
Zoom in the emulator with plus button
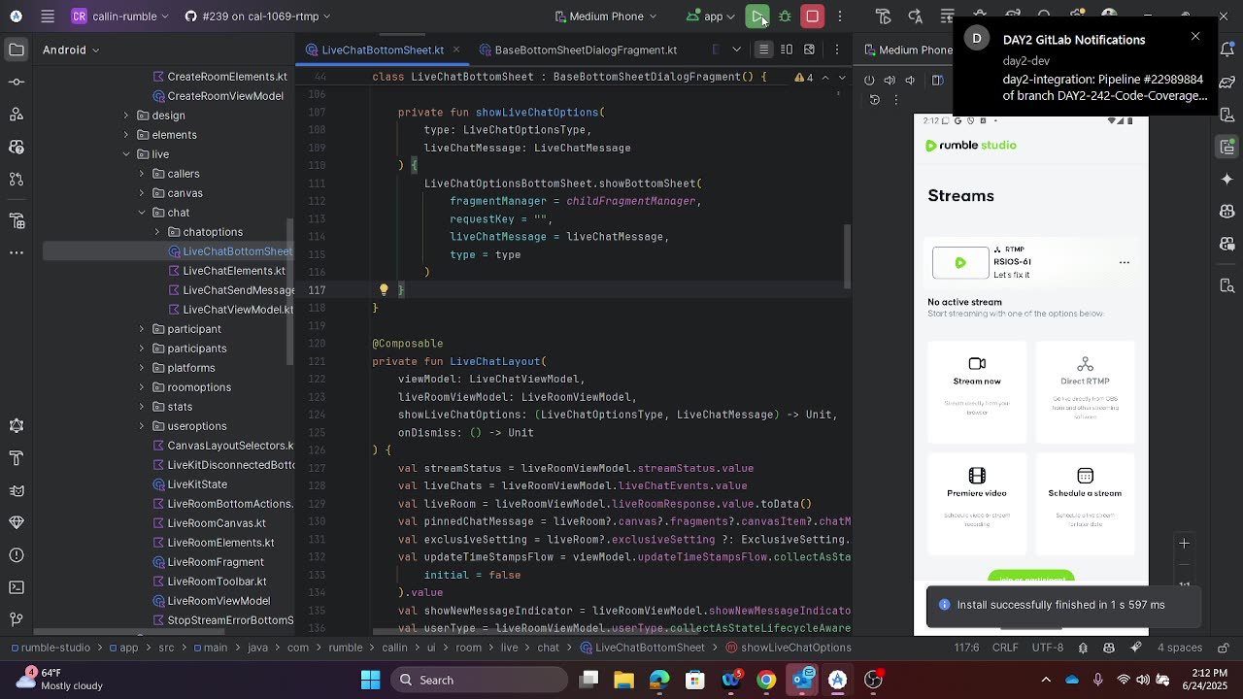pos(1184,544)
